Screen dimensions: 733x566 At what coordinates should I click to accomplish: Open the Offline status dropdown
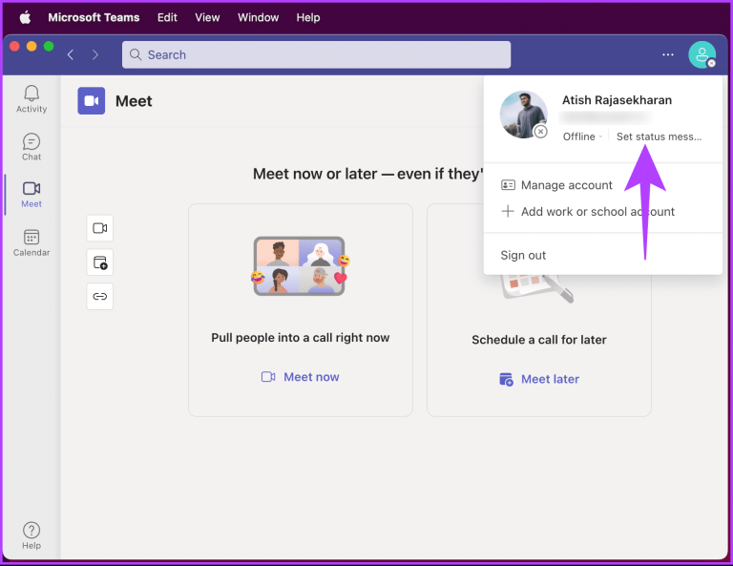point(579,136)
